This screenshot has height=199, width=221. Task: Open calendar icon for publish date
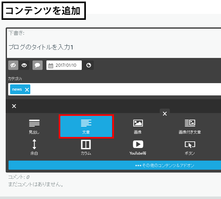click(x=51, y=65)
